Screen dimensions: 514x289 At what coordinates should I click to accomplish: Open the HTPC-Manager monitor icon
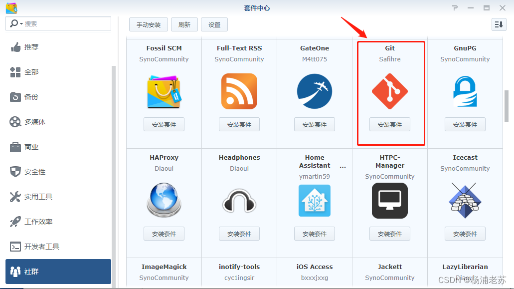[x=390, y=201]
